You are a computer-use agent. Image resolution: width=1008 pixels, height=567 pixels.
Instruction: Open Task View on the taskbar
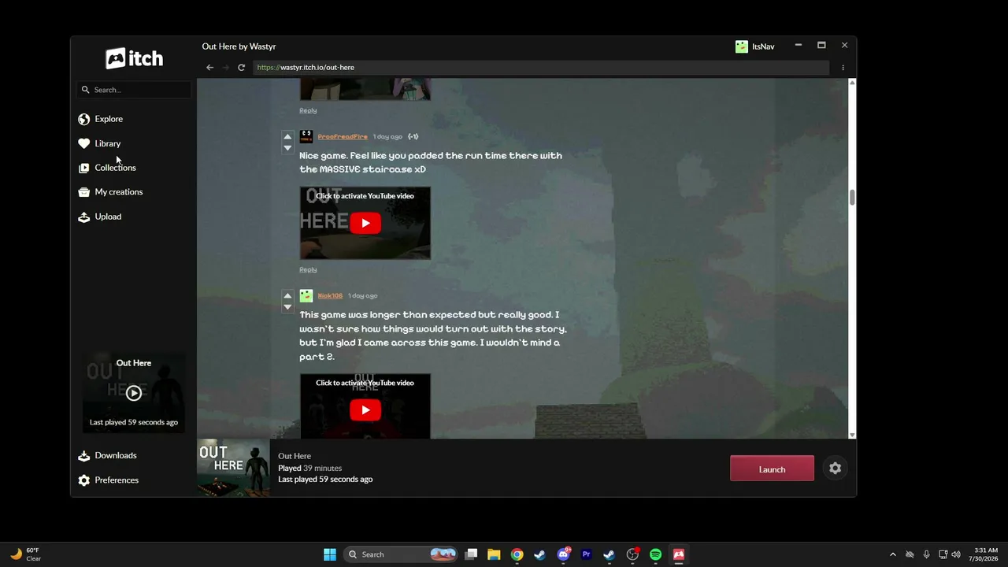471,554
